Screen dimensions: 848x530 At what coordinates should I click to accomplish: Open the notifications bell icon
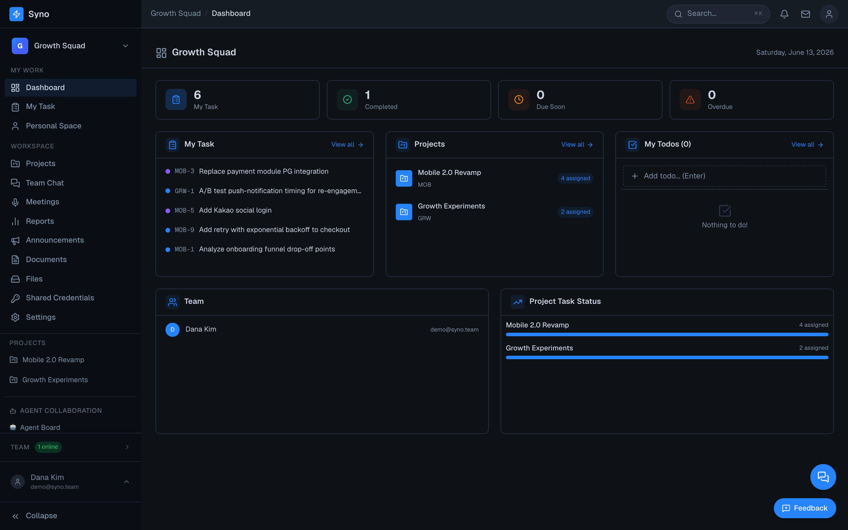pos(784,14)
